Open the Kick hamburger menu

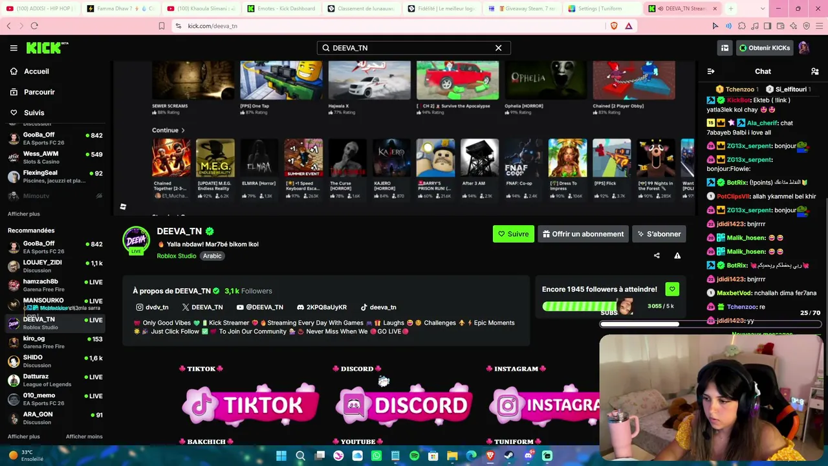14,48
